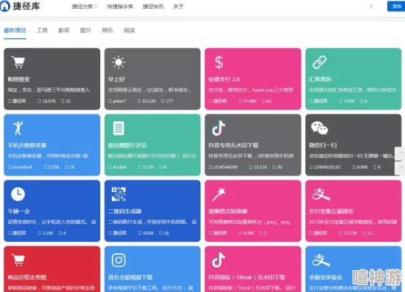
Task: Open the 午睡一会 shortcut title
Action: 18,211
